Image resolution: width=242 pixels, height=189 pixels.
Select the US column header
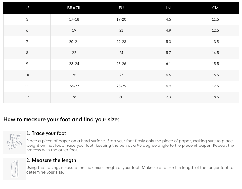27,8
